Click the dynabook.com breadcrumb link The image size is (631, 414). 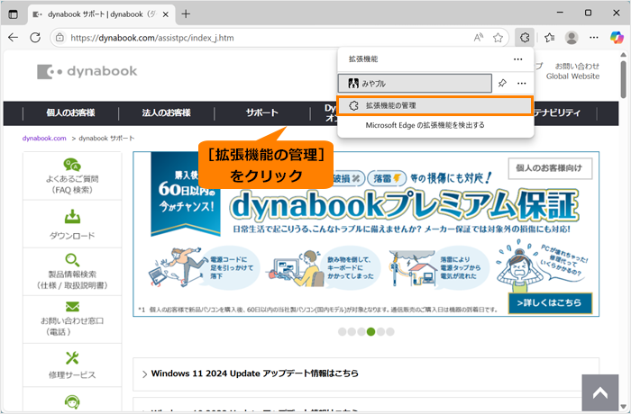point(44,139)
